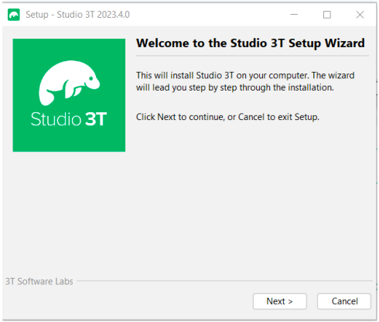This screenshot has height=322, width=379.
Task: Cancel the Studio 3T setup
Action: pyautogui.click(x=344, y=301)
